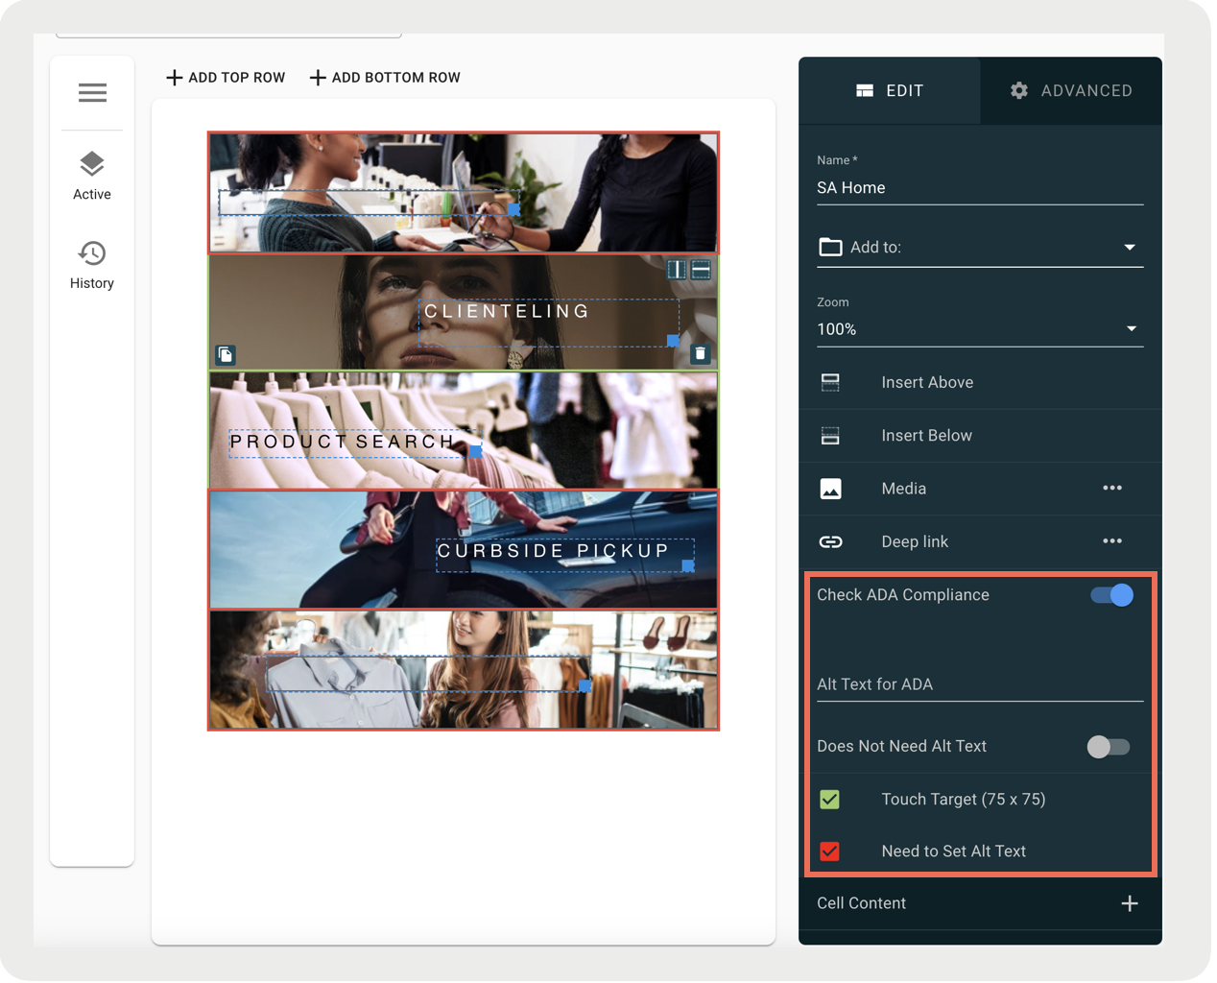Click blue handle on Curbside Pickup text
This screenshot has width=1217, height=983.
(688, 566)
